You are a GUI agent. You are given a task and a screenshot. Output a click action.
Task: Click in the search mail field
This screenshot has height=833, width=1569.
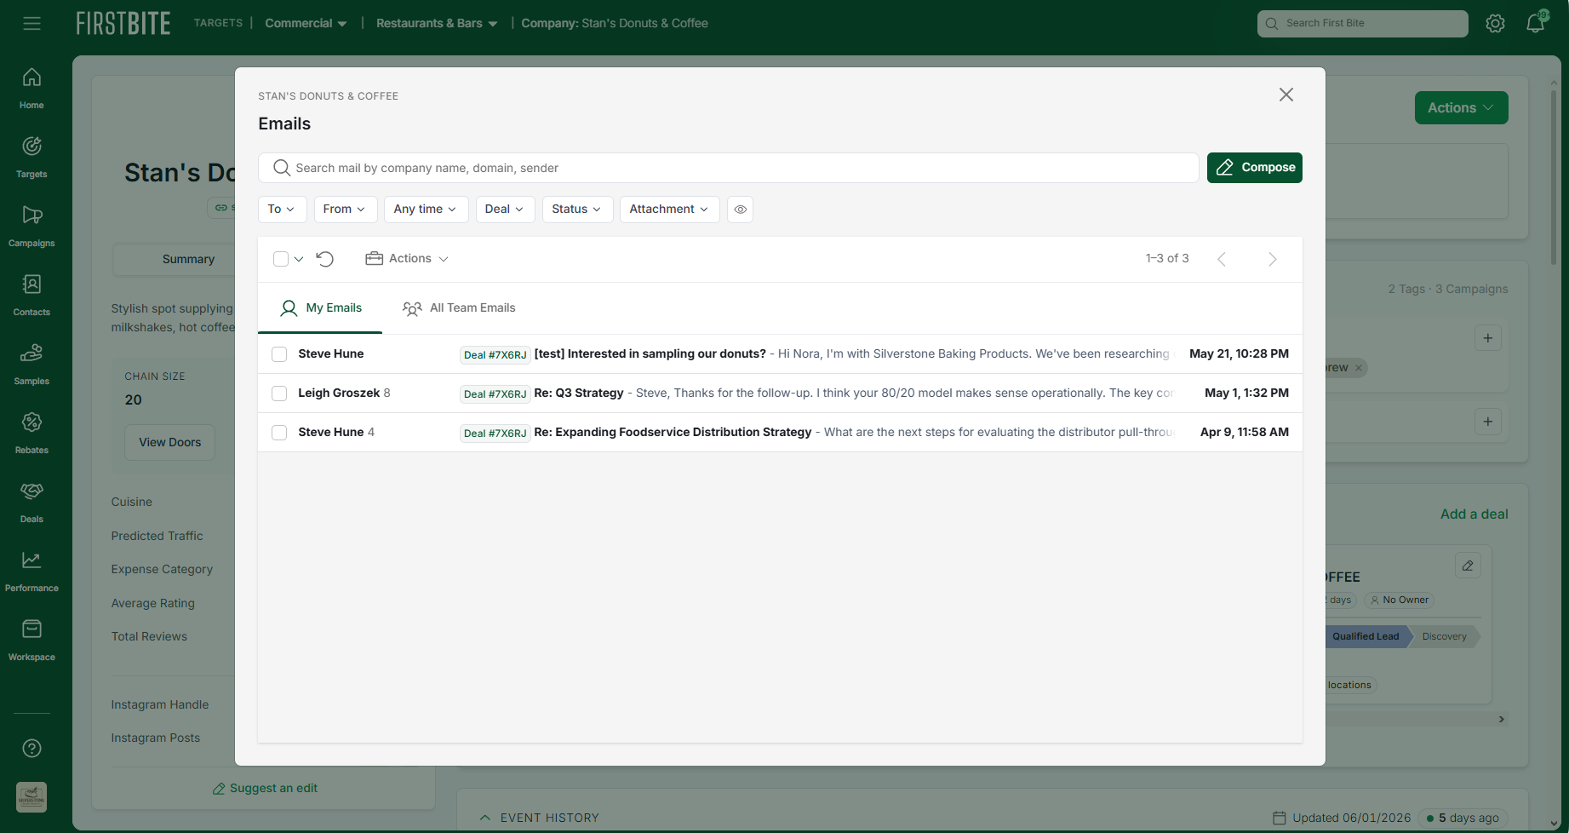[729, 168]
